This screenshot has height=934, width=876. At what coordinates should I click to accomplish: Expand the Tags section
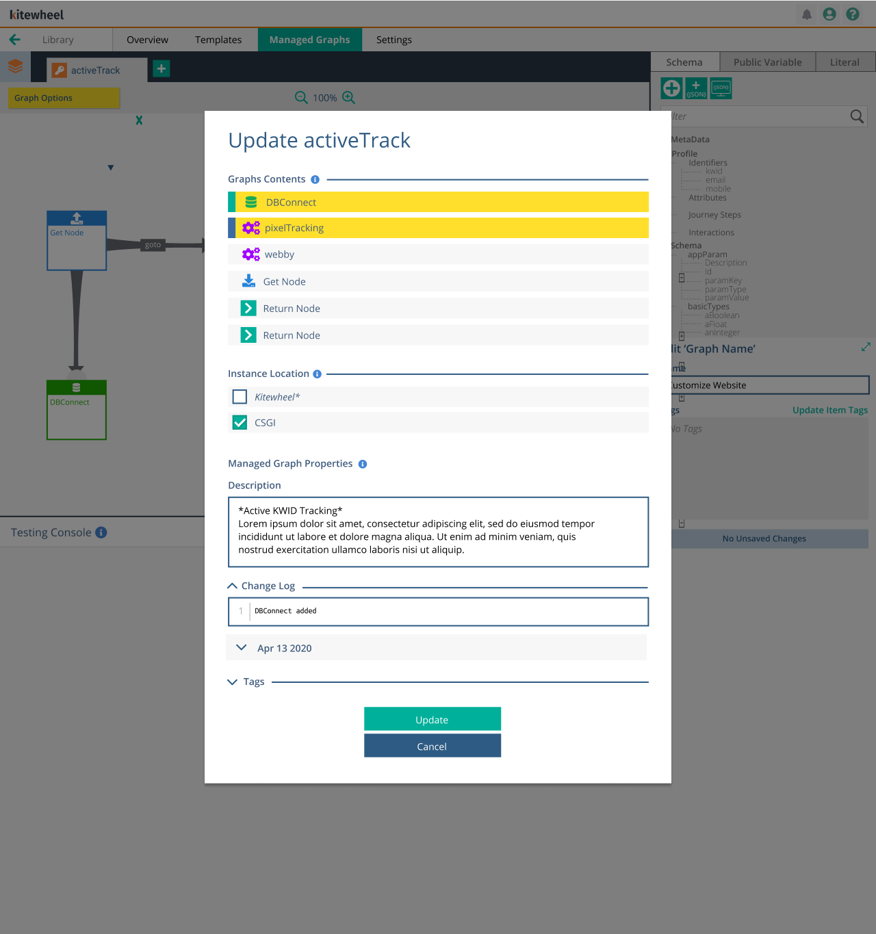(x=232, y=682)
